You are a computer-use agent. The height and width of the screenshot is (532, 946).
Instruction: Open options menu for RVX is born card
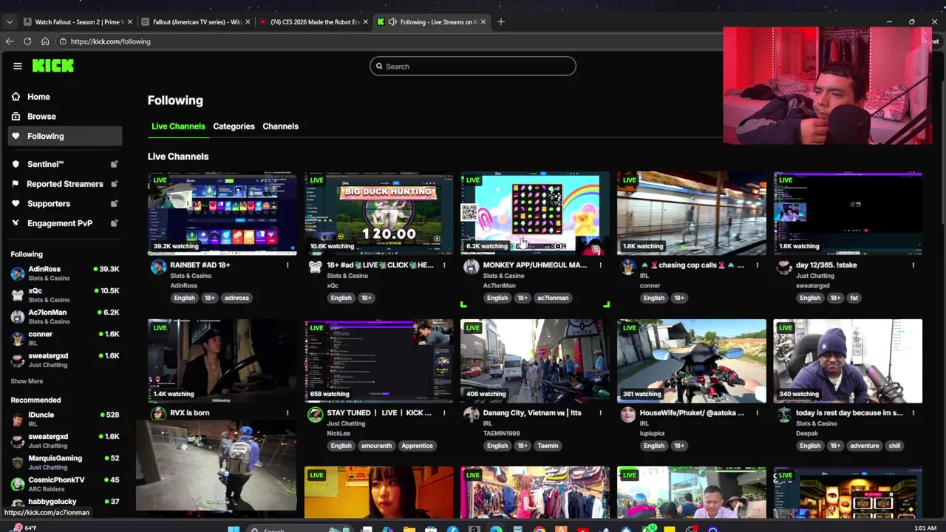point(287,413)
